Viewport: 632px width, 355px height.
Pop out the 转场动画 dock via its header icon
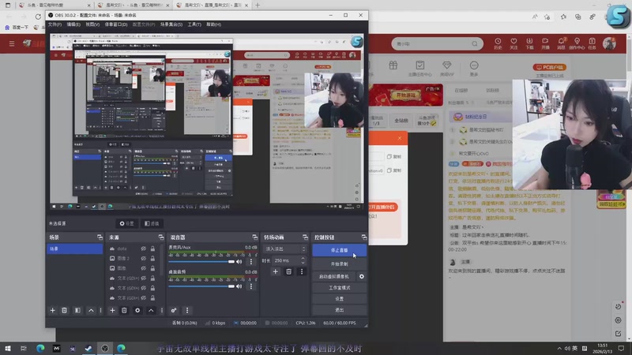tap(305, 237)
